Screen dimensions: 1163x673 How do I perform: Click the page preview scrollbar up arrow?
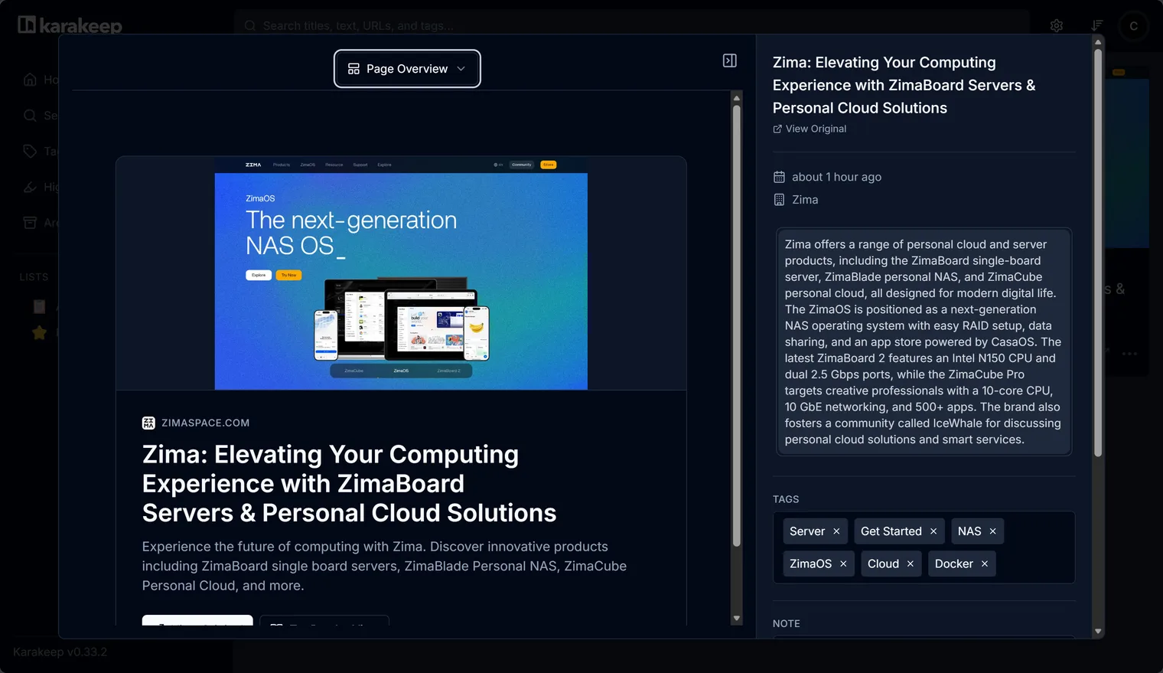pyautogui.click(x=737, y=98)
